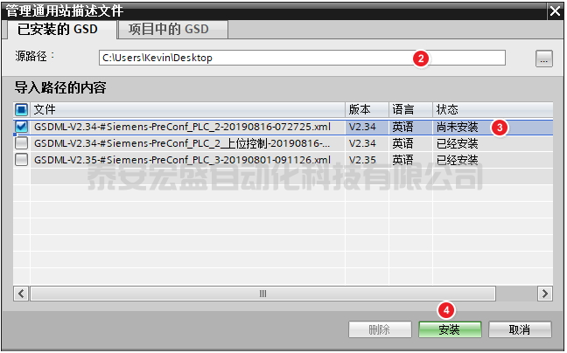Screen dimensions: 567x353
Task: Click the 取消 cancel button
Action: pyautogui.click(x=520, y=329)
